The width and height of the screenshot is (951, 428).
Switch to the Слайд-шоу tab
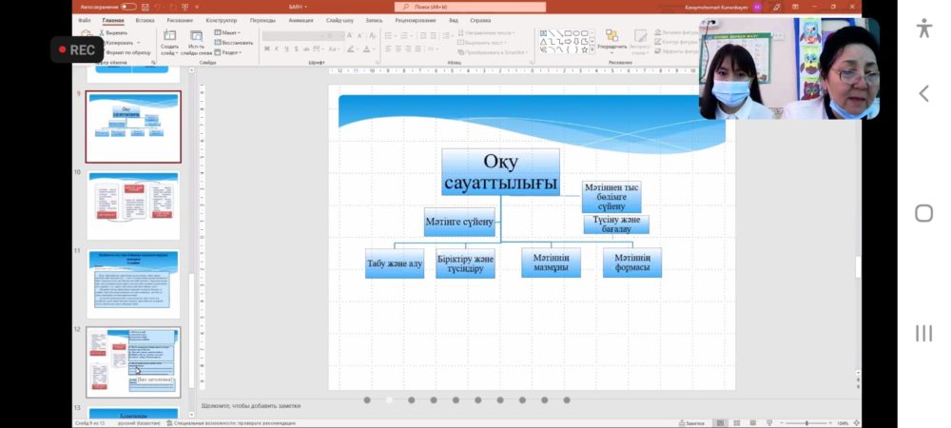[x=340, y=20]
